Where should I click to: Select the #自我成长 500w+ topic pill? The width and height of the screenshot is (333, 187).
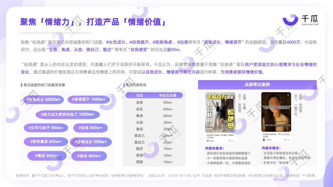(91, 142)
